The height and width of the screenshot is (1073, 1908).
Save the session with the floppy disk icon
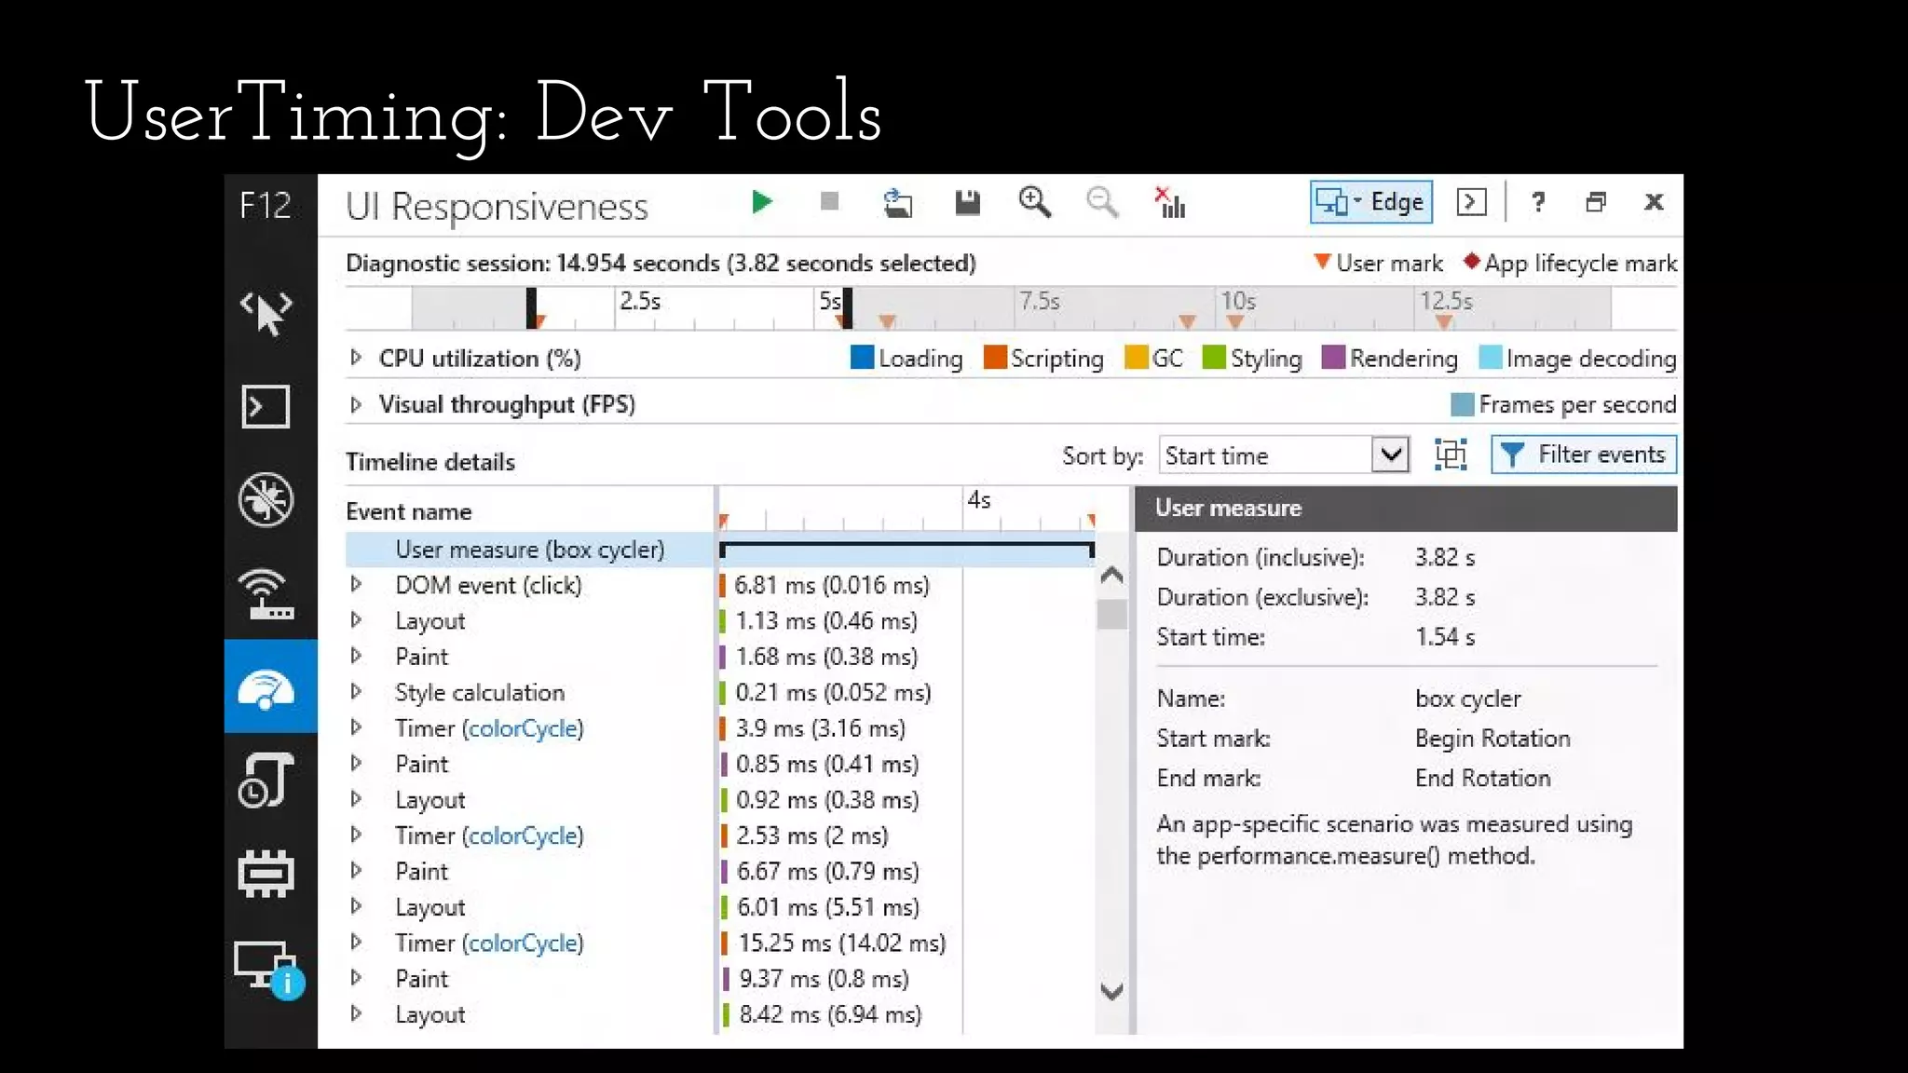tap(967, 202)
